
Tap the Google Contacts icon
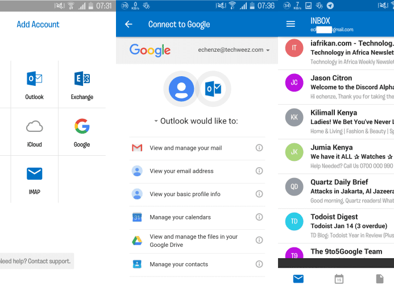click(137, 264)
